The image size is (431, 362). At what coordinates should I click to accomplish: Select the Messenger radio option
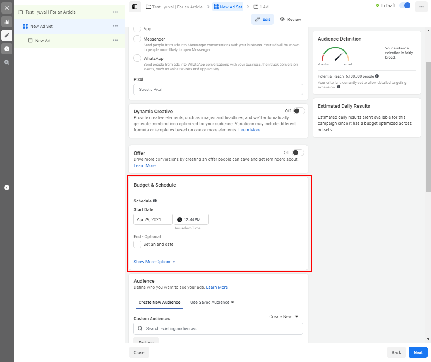click(x=137, y=39)
